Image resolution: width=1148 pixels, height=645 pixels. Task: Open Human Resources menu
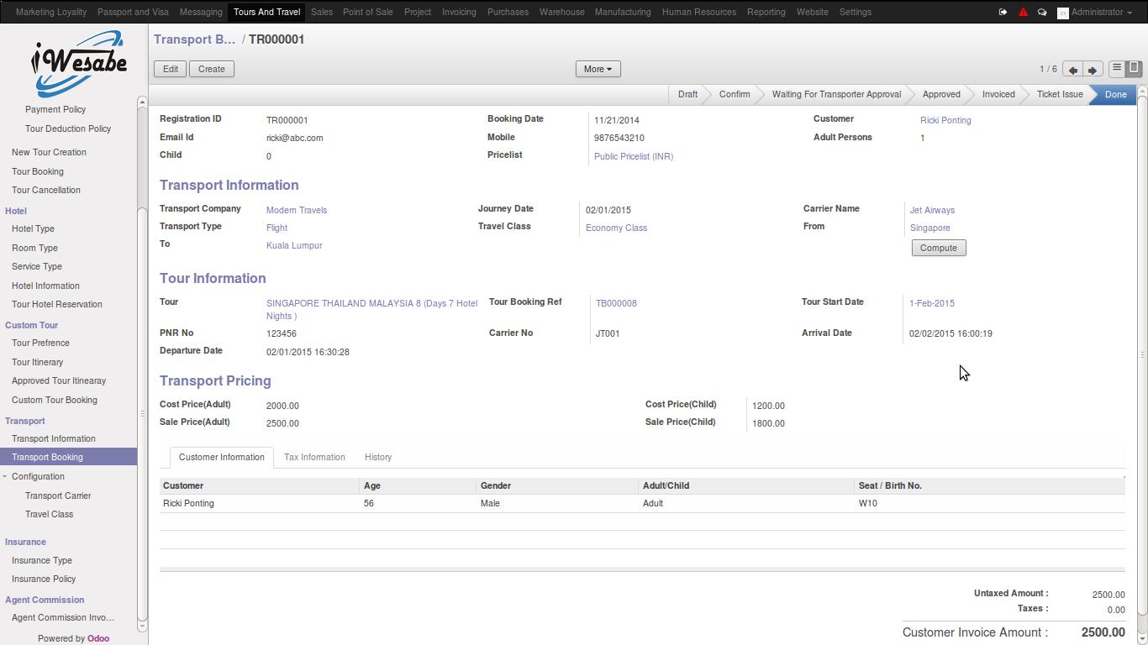(x=699, y=13)
